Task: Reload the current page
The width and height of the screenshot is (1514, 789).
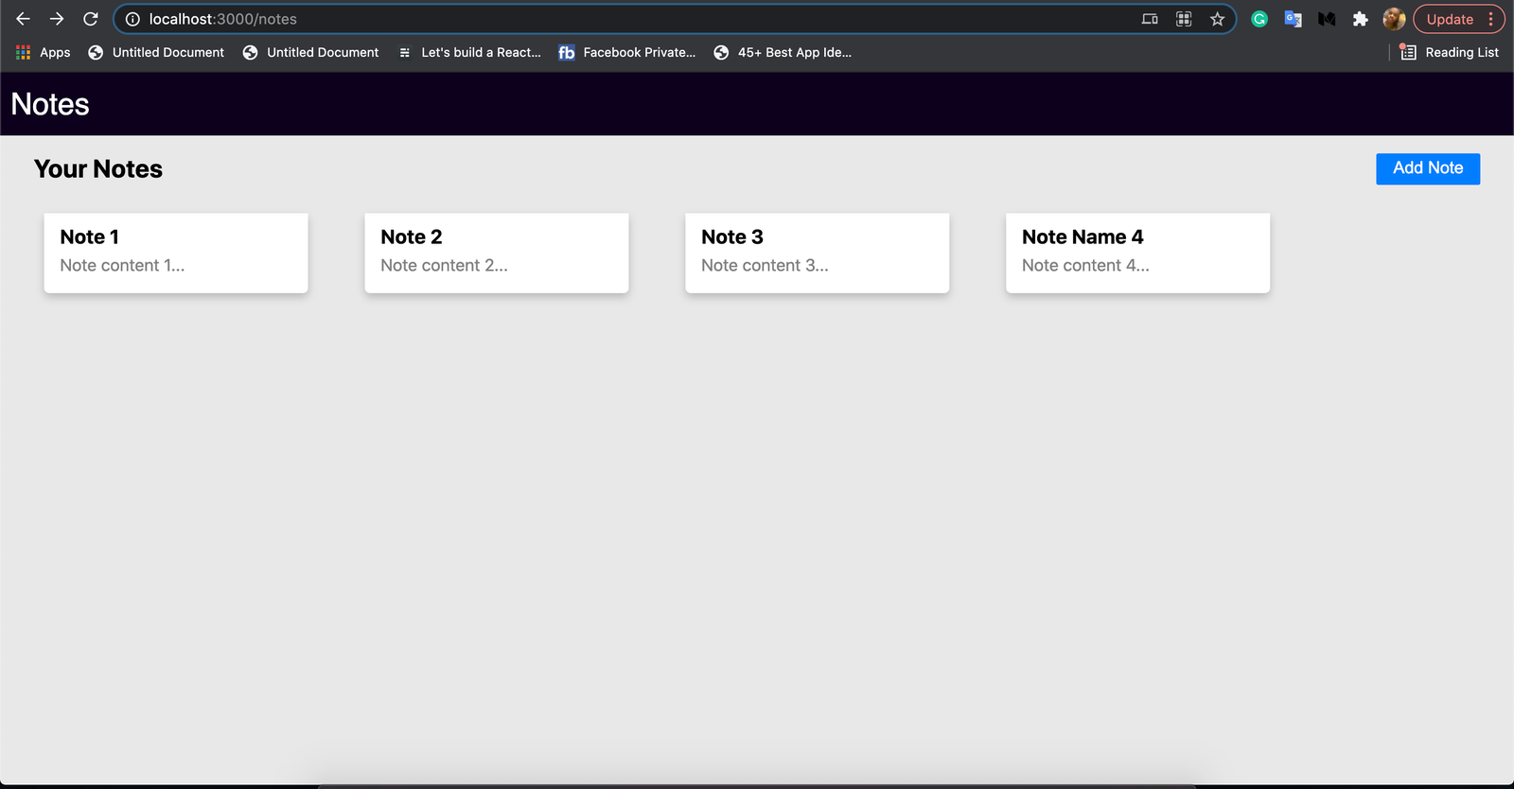Action: click(91, 19)
